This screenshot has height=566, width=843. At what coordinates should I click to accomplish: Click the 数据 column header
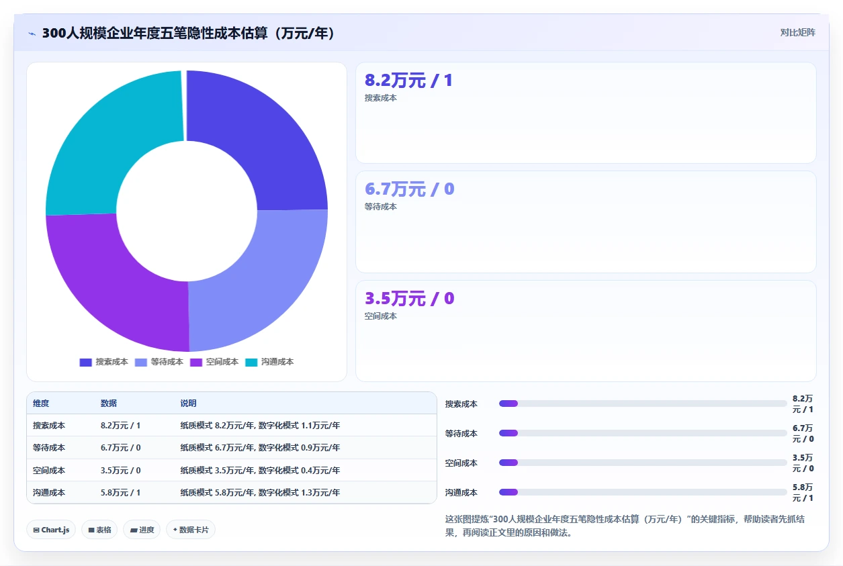[x=109, y=404]
